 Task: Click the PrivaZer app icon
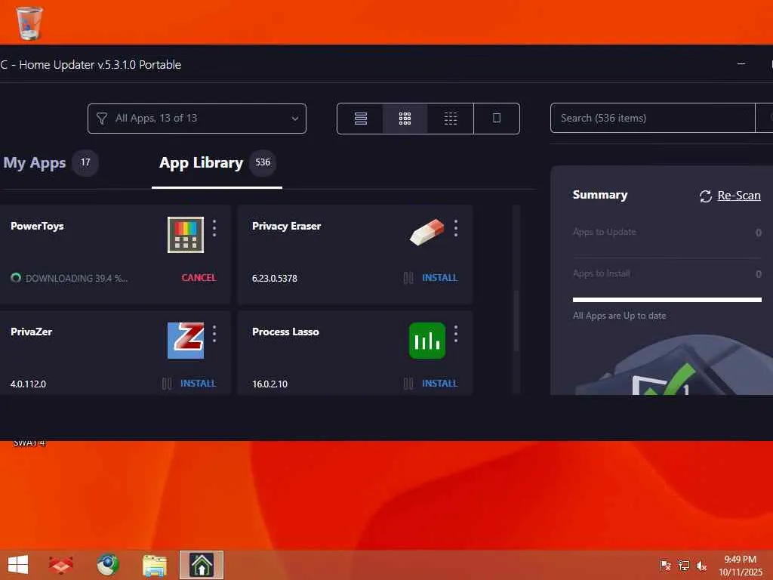(x=186, y=341)
